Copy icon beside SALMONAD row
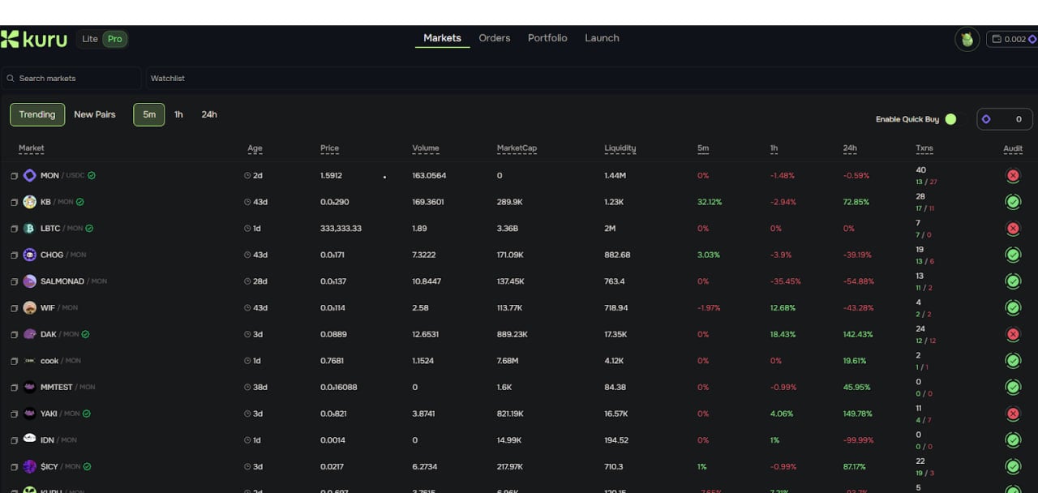 (14, 281)
